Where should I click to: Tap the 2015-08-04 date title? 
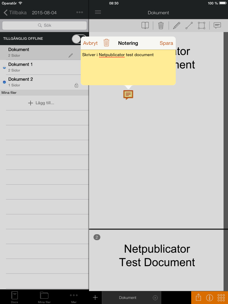coord(44,13)
